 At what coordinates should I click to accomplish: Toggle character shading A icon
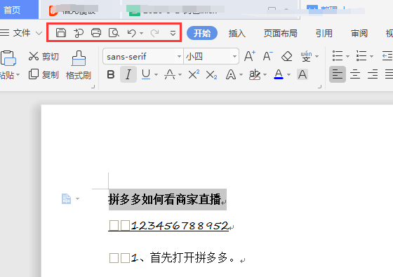(302, 74)
